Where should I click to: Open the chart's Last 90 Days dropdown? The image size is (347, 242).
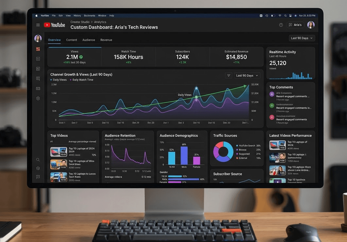pos(247,76)
